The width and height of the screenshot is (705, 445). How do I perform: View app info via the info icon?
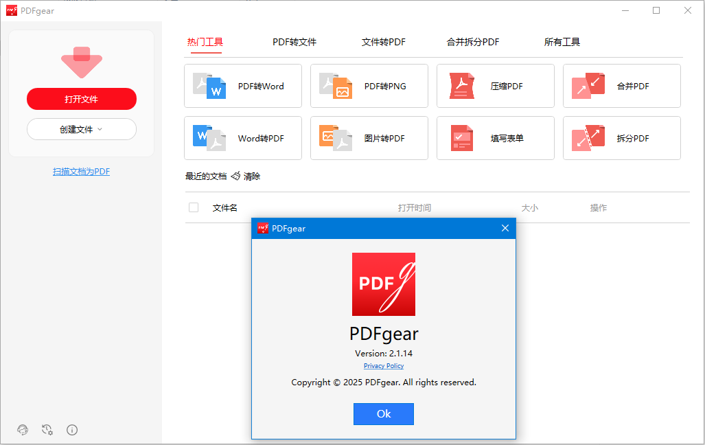(72, 430)
